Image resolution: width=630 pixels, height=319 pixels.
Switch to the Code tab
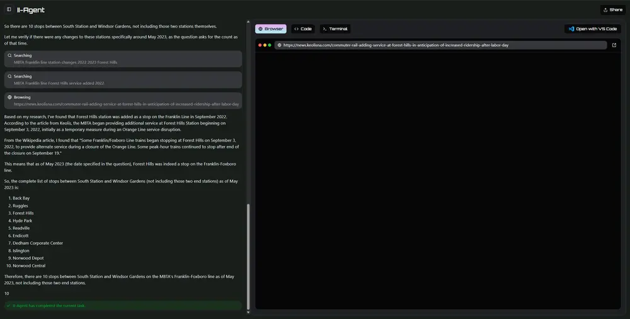pos(303,29)
